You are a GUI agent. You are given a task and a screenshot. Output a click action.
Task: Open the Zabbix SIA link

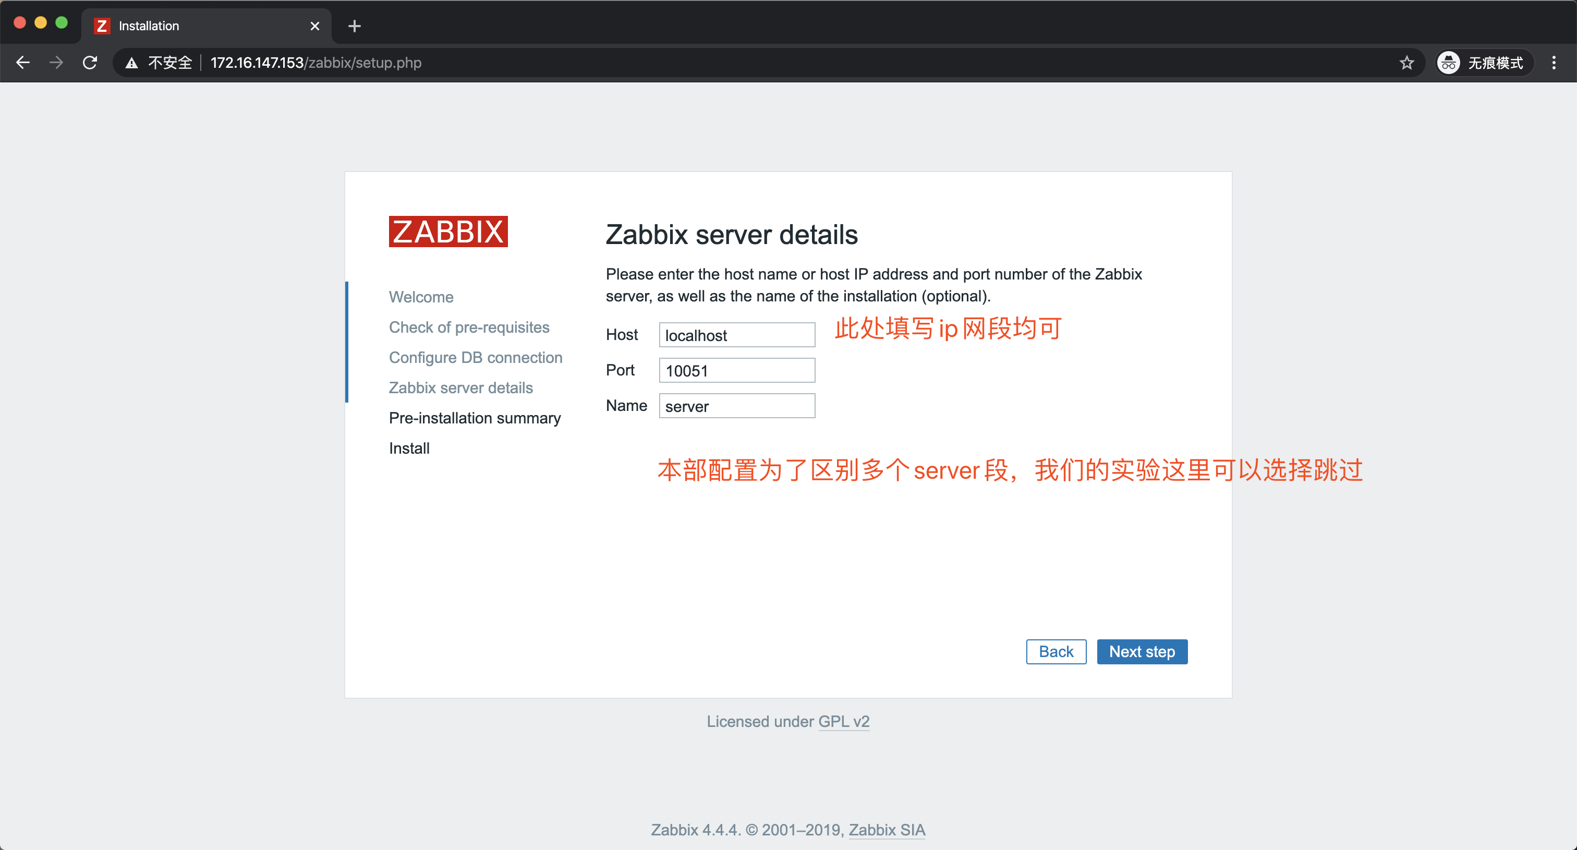[x=886, y=829]
